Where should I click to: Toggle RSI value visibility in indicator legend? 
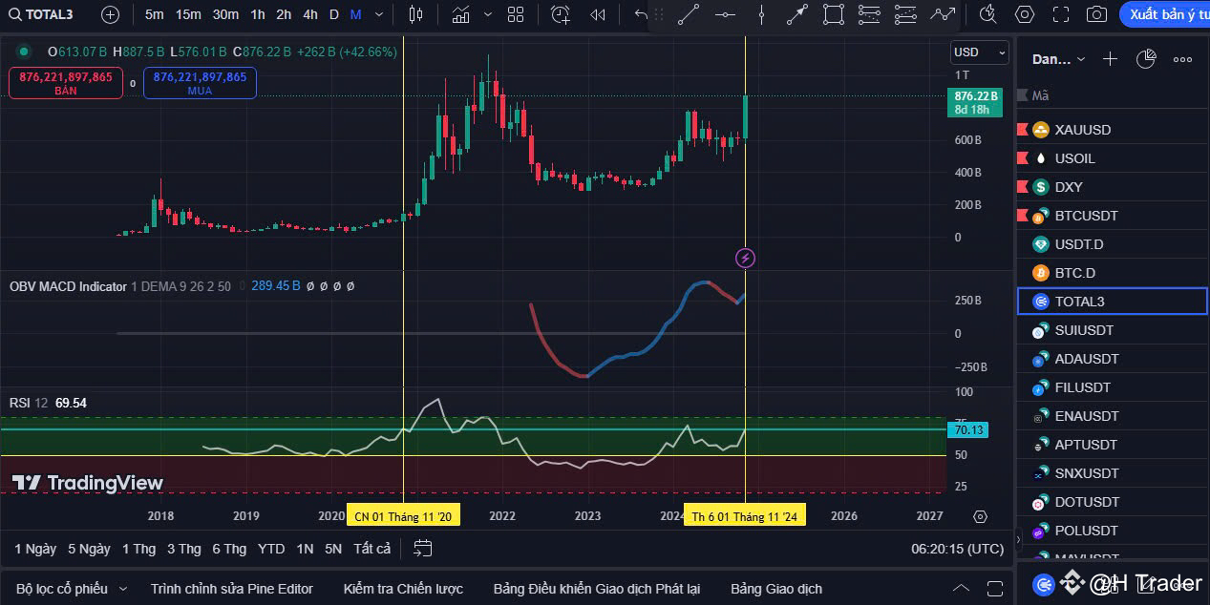tap(70, 404)
